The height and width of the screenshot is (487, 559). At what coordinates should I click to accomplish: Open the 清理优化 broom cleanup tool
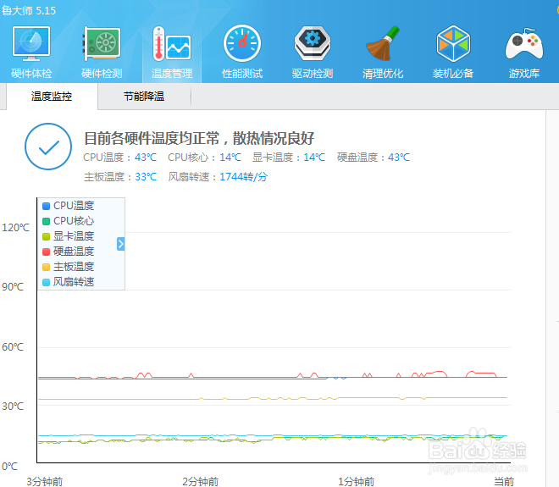(383, 52)
